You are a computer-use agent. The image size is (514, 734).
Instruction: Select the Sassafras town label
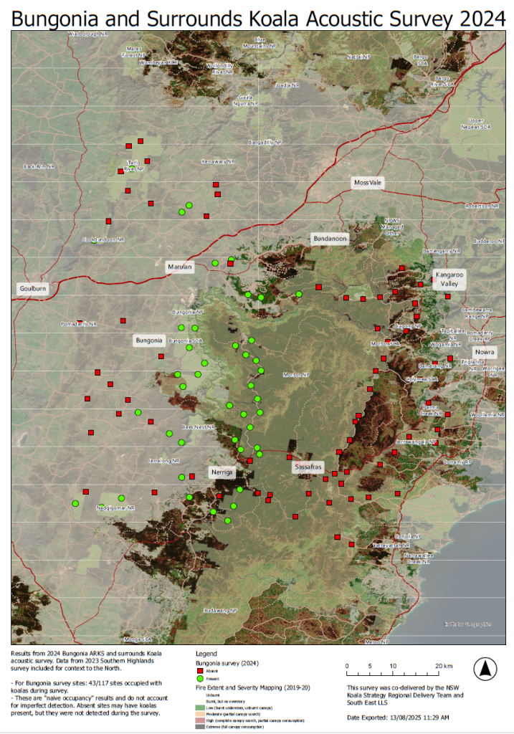(308, 467)
